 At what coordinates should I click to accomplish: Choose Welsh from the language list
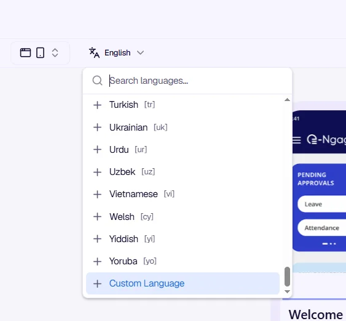[x=183, y=217]
